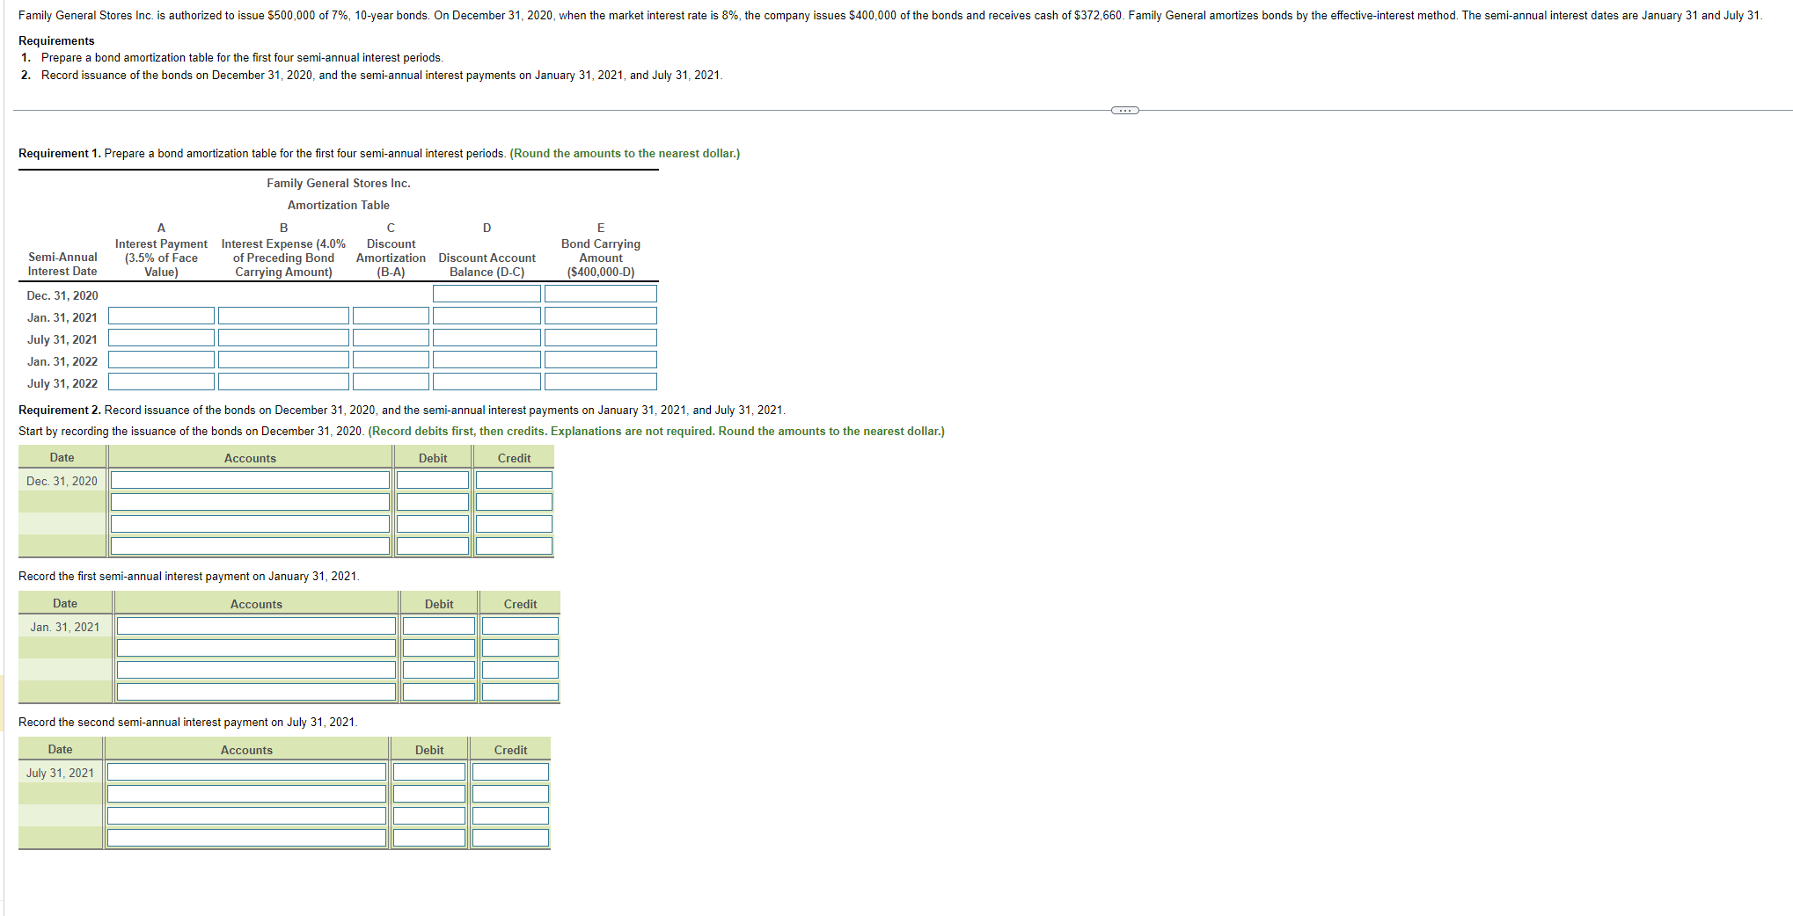Select the Discount Account Balance cell for Jan. 31, 2022
The width and height of the screenshot is (1793, 916).
pos(486,359)
